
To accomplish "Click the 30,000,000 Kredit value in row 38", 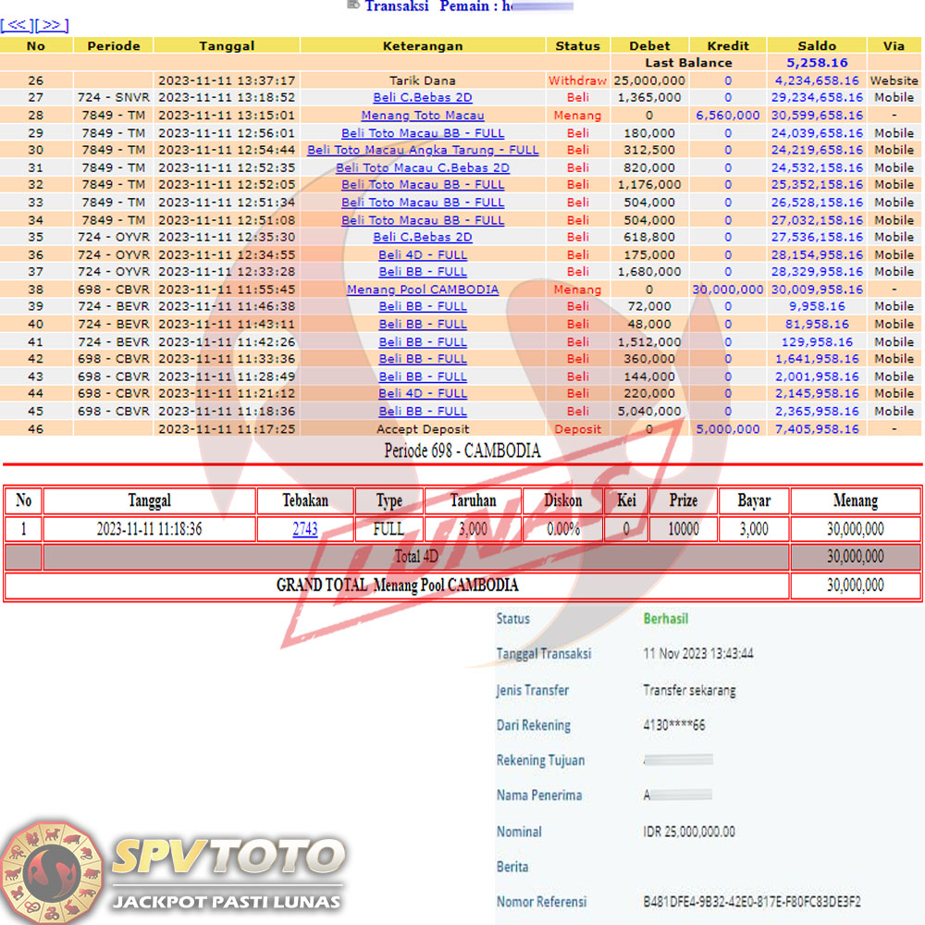I will coord(728,290).
